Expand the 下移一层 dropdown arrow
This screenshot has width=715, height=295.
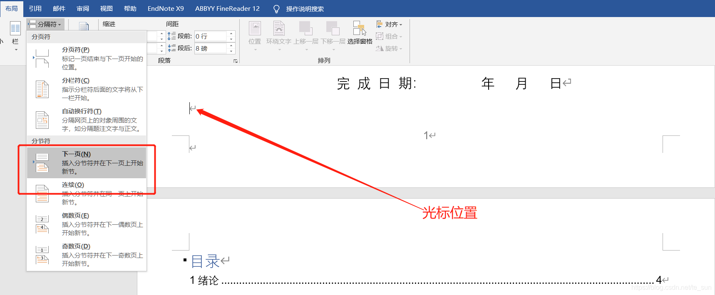[333, 50]
